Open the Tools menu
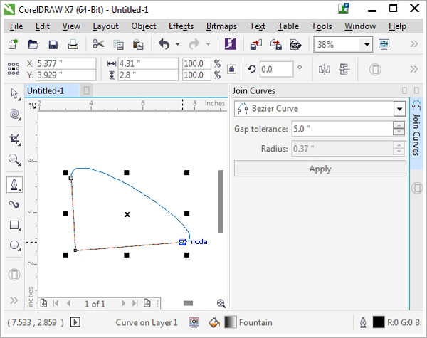Screen dimensions: 427x338 coord(322,26)
